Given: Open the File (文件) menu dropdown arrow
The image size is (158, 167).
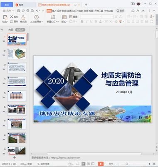Looking at the screenshot, I should tap(13, 11).
